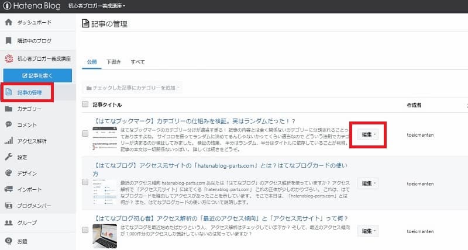The image size is (468, 250).
Task: Click the お題 icon in sidebar
Action: tap(9, 241)
